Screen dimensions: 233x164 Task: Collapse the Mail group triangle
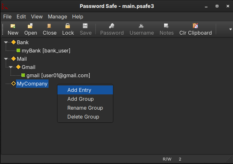point(6,59)
